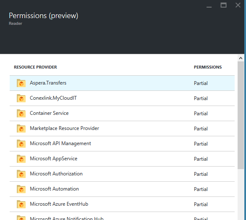
Task: Close the Permissions blade
Action: [238, 5]
